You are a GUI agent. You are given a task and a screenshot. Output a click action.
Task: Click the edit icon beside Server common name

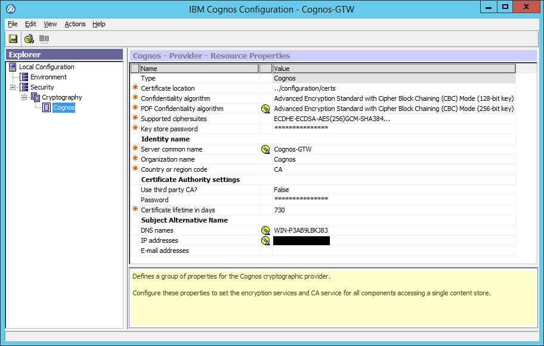point(265,149)
